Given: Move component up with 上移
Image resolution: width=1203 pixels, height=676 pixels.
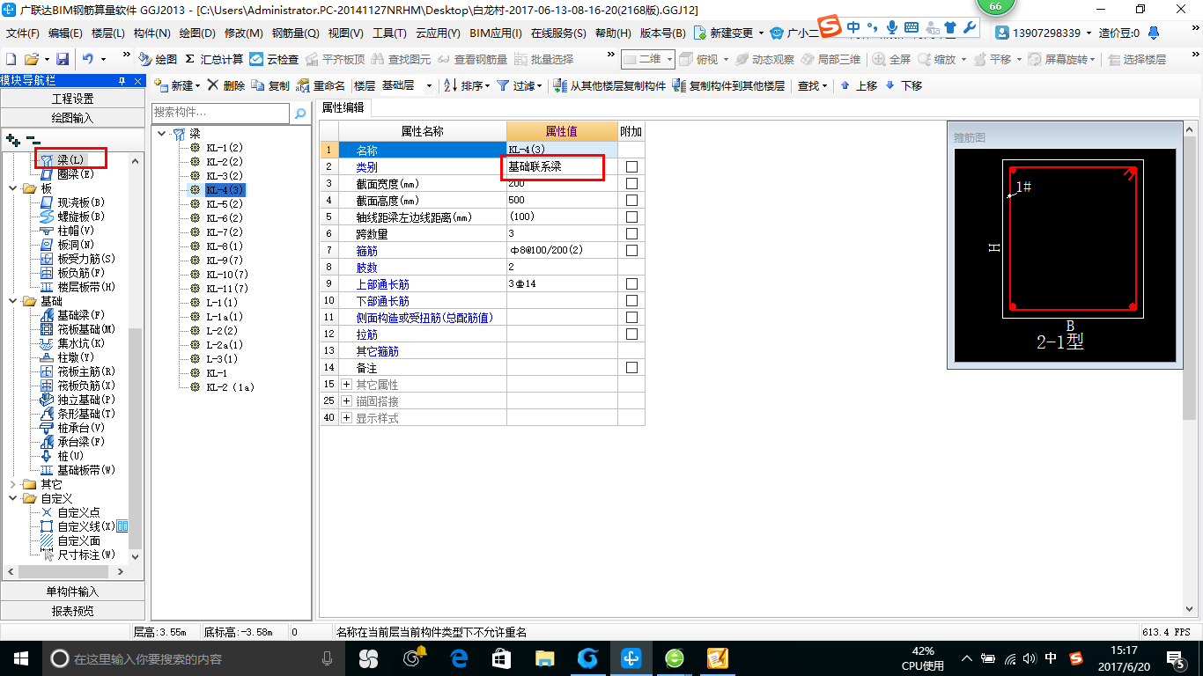Looking at the screenshot, I should coord(859,85).
